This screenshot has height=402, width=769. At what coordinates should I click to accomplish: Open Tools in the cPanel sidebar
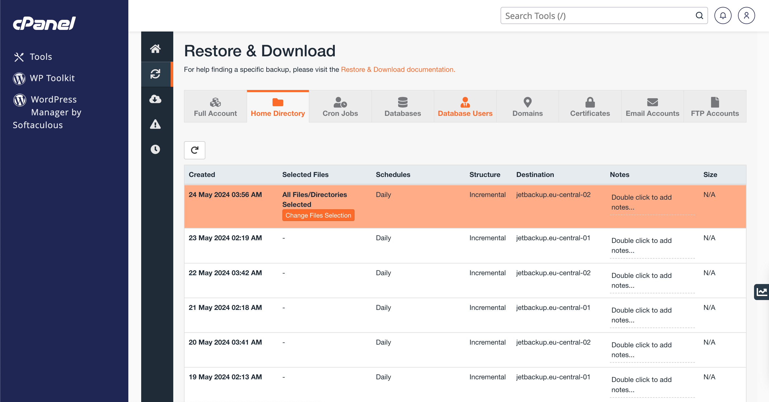click(41, 57)
